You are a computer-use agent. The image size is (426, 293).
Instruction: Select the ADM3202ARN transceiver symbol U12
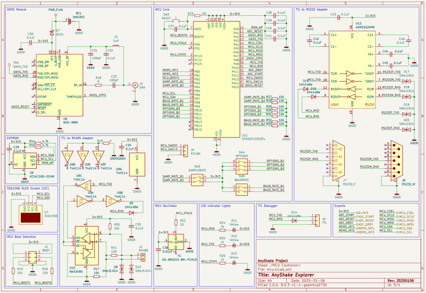pyautogui.click(x=352, y=70)
